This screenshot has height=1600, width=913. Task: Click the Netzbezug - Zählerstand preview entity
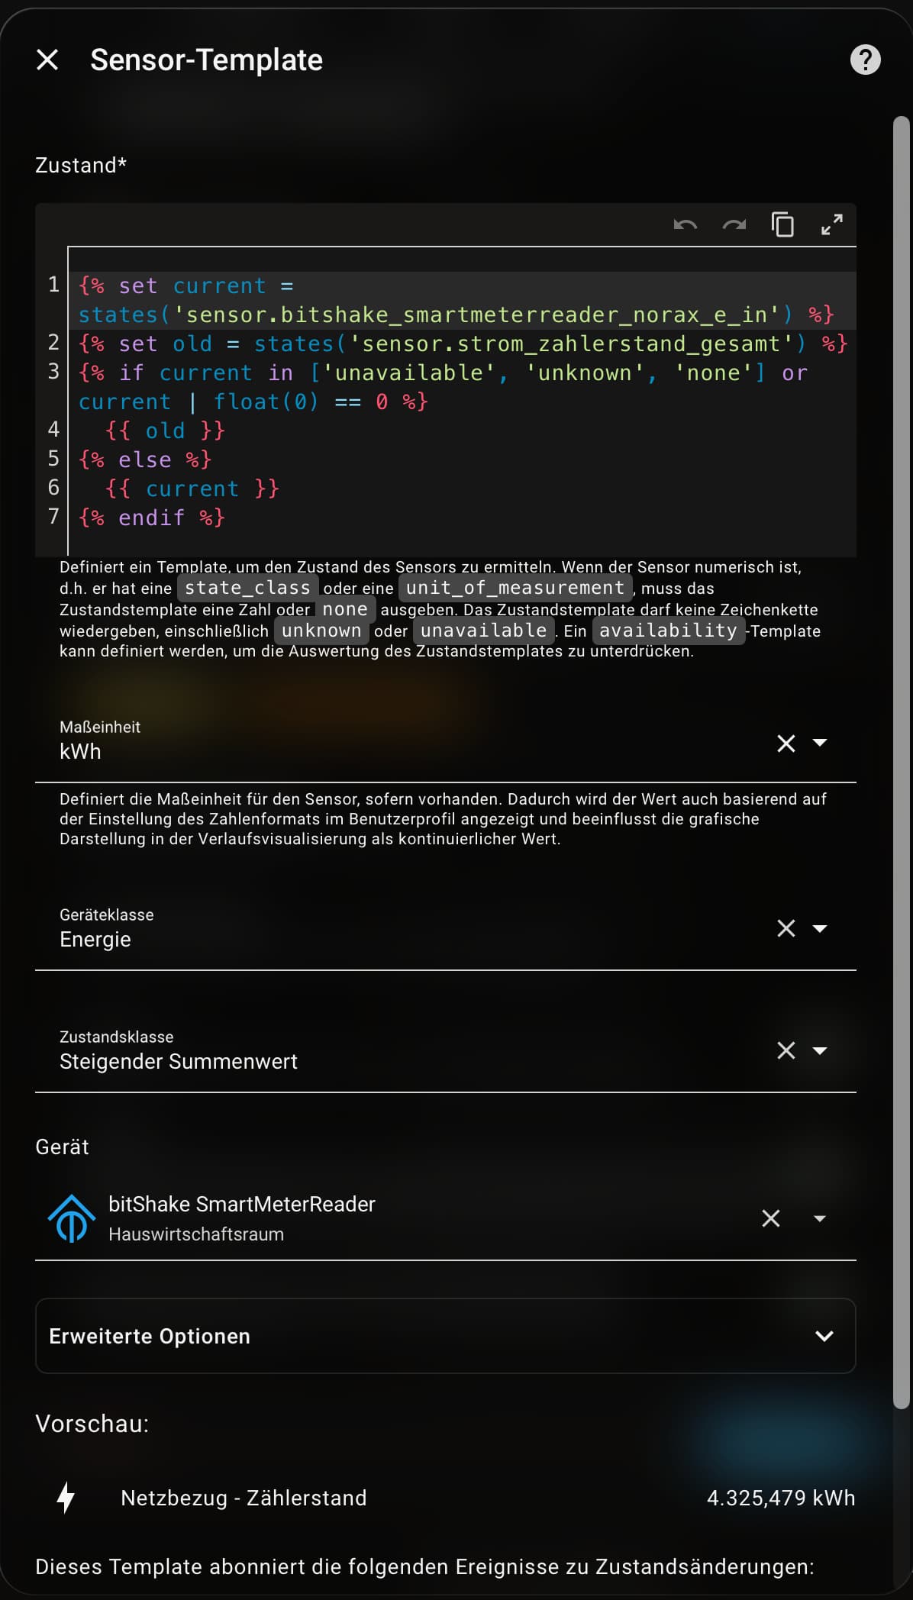pos(244,1498)
